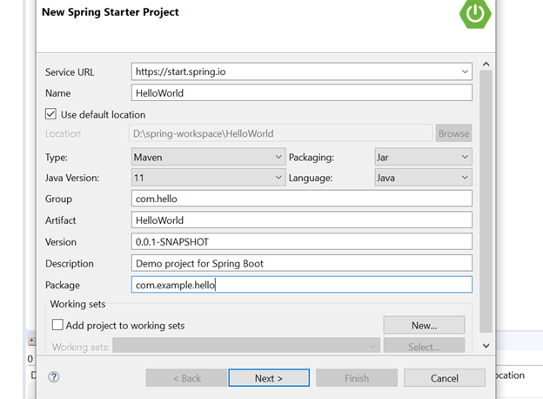Image resolution: width=543 pixels, height=399 pixels.
Task: Click the New... working set button
Action: pyautogui.click(x=424, y=325)
